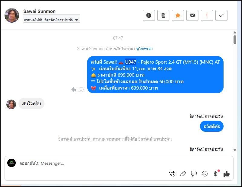
Task: Open saved replies speech bubble icon
Action: click(x=194, y=174)
